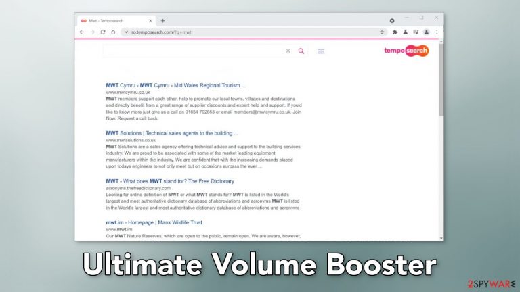Open the Chrome Labs flask icon

pyautogui.click(x=406, y=32)
